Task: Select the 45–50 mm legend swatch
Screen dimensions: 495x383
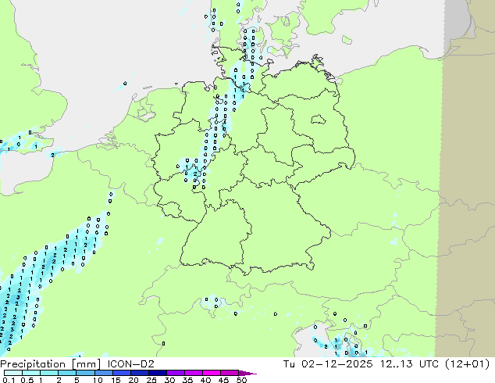Action: point(229,373)
